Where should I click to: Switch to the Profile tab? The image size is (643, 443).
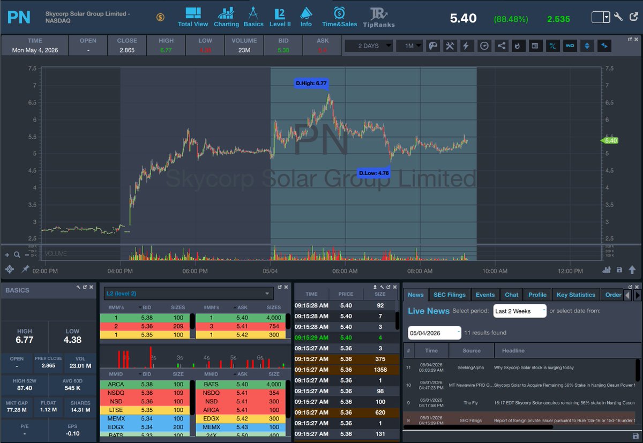[x=537, y=295]
